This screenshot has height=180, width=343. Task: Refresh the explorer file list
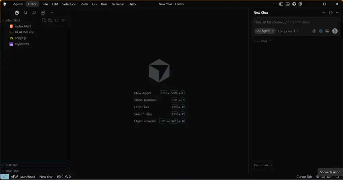[x=57, y=20]
